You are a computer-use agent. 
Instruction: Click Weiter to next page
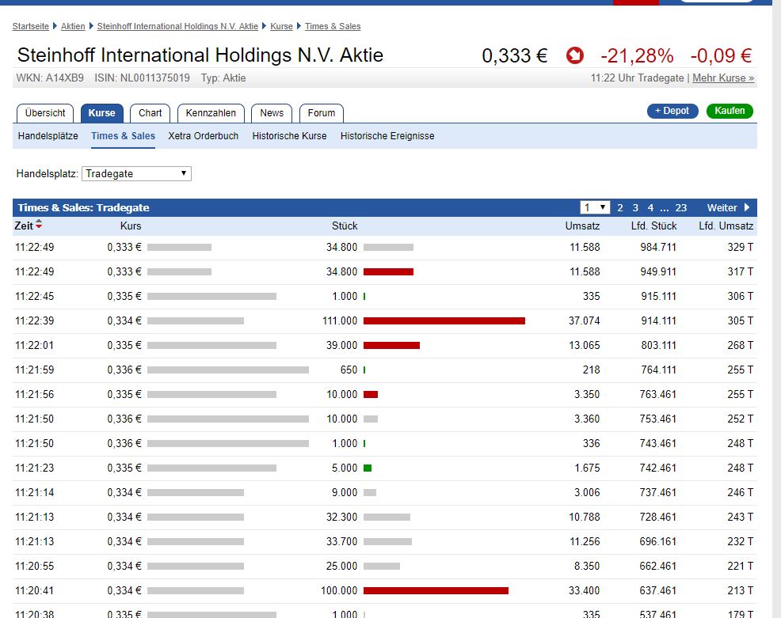pyautogui.click(x=722, y=208)
